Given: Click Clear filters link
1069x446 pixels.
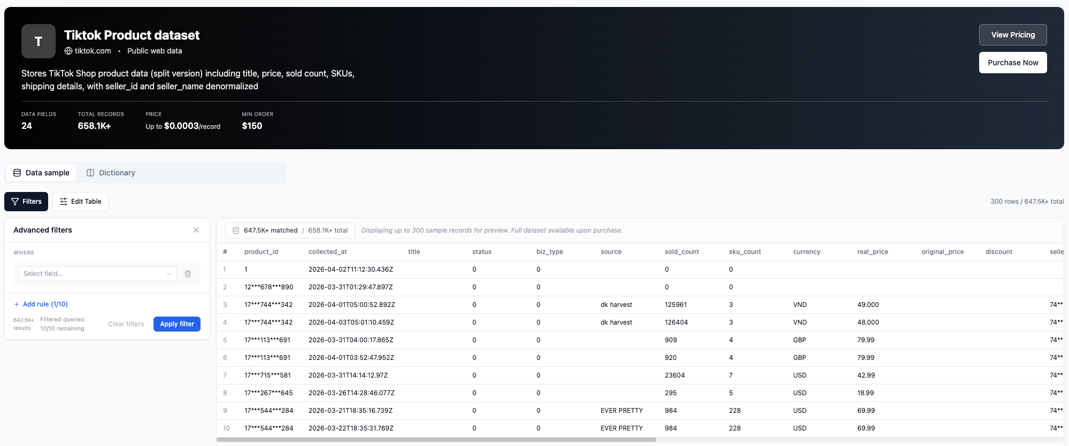Looking at the screenshot, I should pyautogui.click(x=126, y=324).
